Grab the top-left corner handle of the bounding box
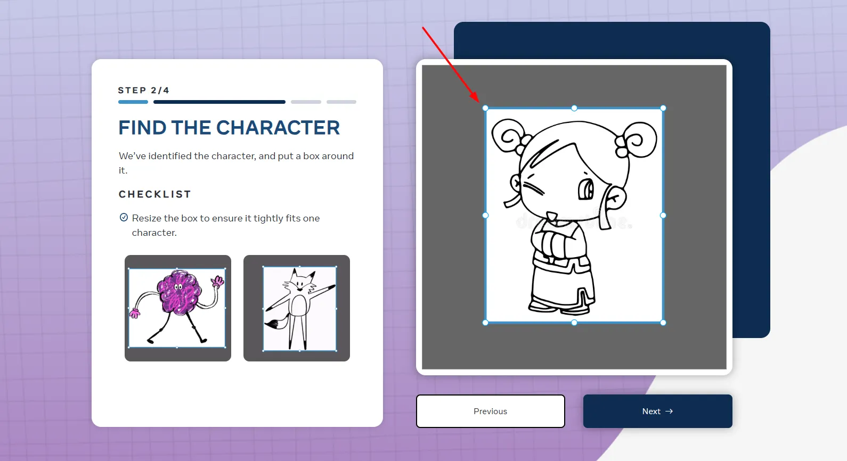This screenshot has height=461, width=847. tap(485, 108)
